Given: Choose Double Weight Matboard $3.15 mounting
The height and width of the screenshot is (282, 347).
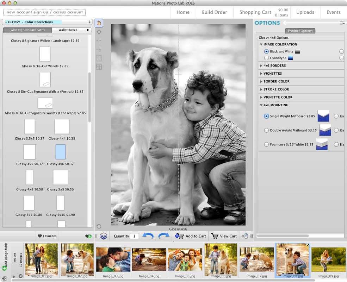Looking at the screenshot, I should 266,130.
